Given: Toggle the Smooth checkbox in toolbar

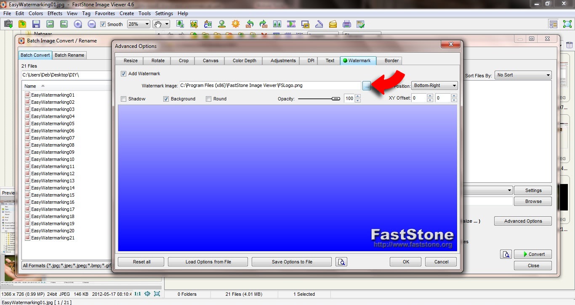Looking at the screenshot, I should 103,24.
